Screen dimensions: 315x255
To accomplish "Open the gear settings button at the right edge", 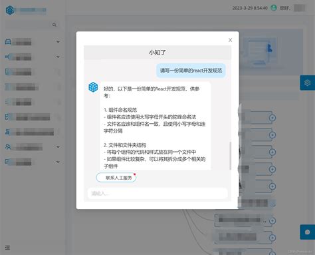I will pos(308,83).
